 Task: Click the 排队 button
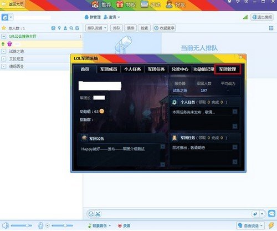coord(116,28)
